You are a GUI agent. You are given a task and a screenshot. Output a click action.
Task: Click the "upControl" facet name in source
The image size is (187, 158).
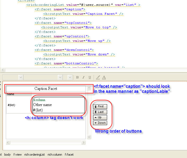coord(76,36)
